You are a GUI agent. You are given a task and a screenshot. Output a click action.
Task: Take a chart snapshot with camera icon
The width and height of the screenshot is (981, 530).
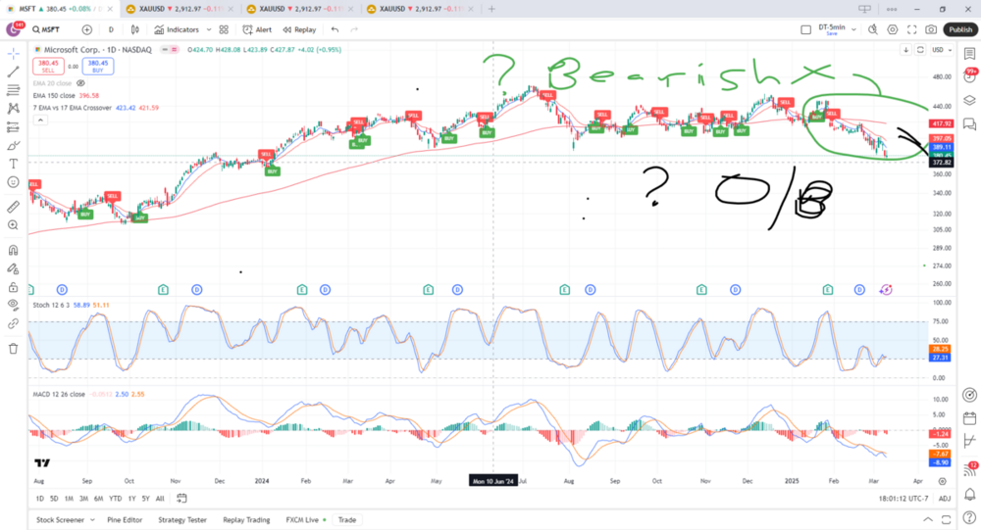[x=932, y=29]
